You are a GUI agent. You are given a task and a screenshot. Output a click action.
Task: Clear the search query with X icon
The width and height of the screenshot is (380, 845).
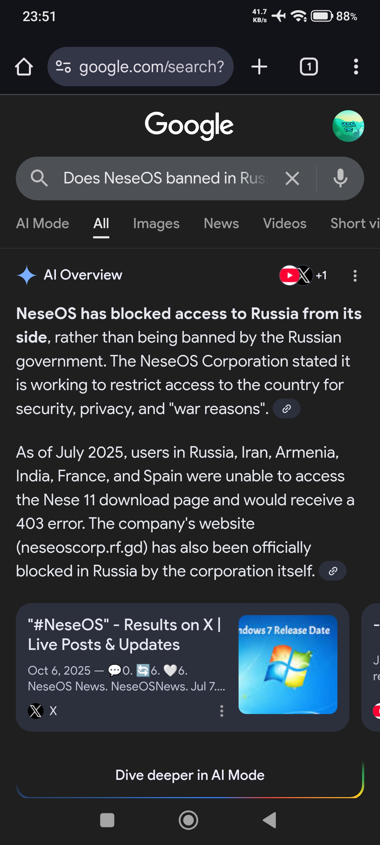[x=292, y=179]
